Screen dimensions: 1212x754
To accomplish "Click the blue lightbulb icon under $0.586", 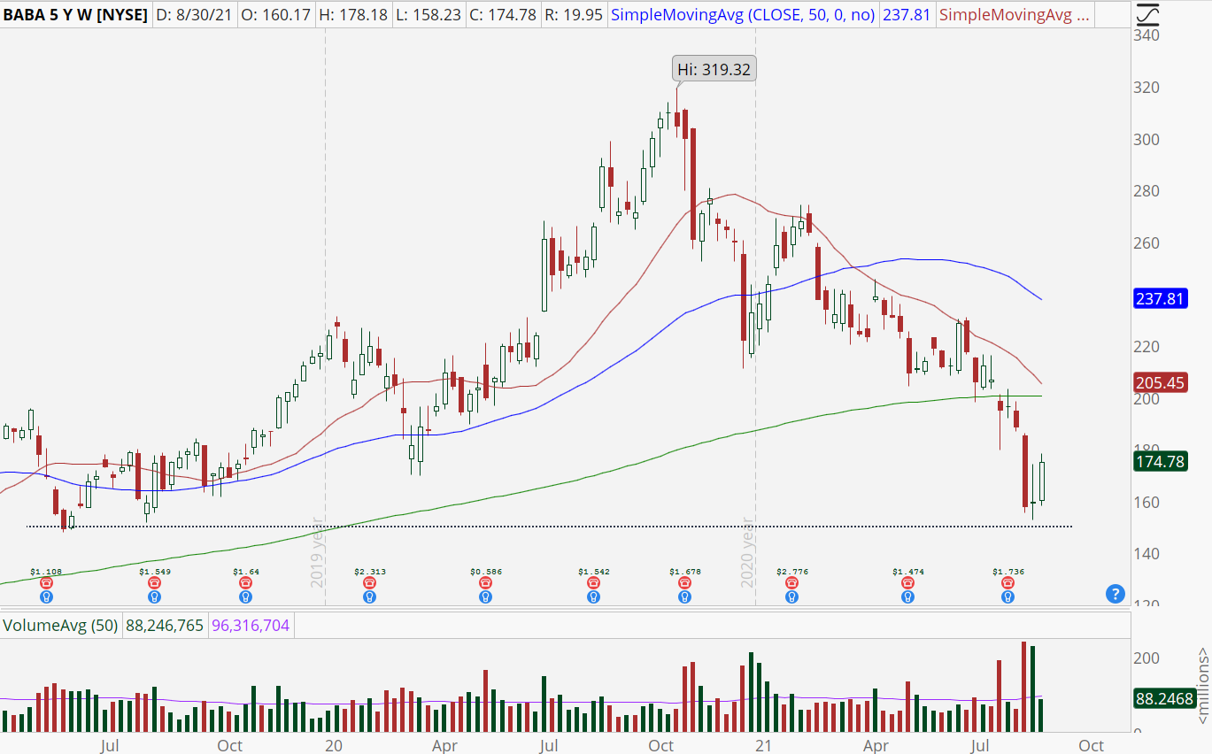I will [485, 596].
